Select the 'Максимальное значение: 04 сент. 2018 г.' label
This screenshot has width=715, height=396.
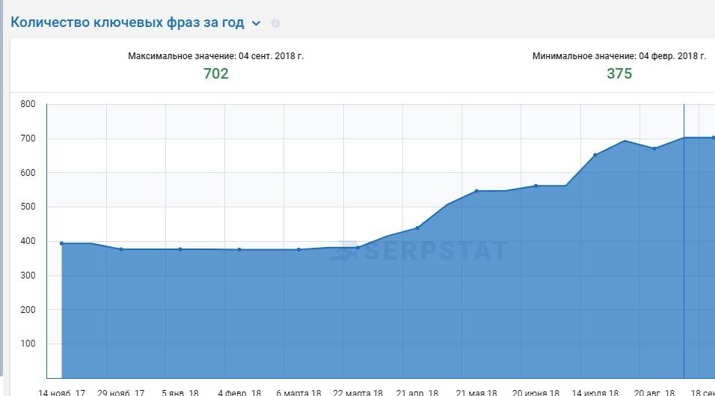[215, 56]
